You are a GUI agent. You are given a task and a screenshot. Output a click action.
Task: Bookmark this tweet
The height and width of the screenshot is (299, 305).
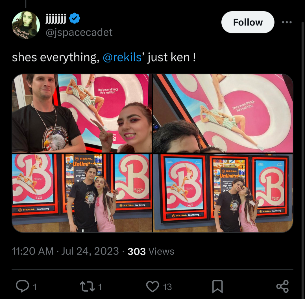(x=217, y=286)
